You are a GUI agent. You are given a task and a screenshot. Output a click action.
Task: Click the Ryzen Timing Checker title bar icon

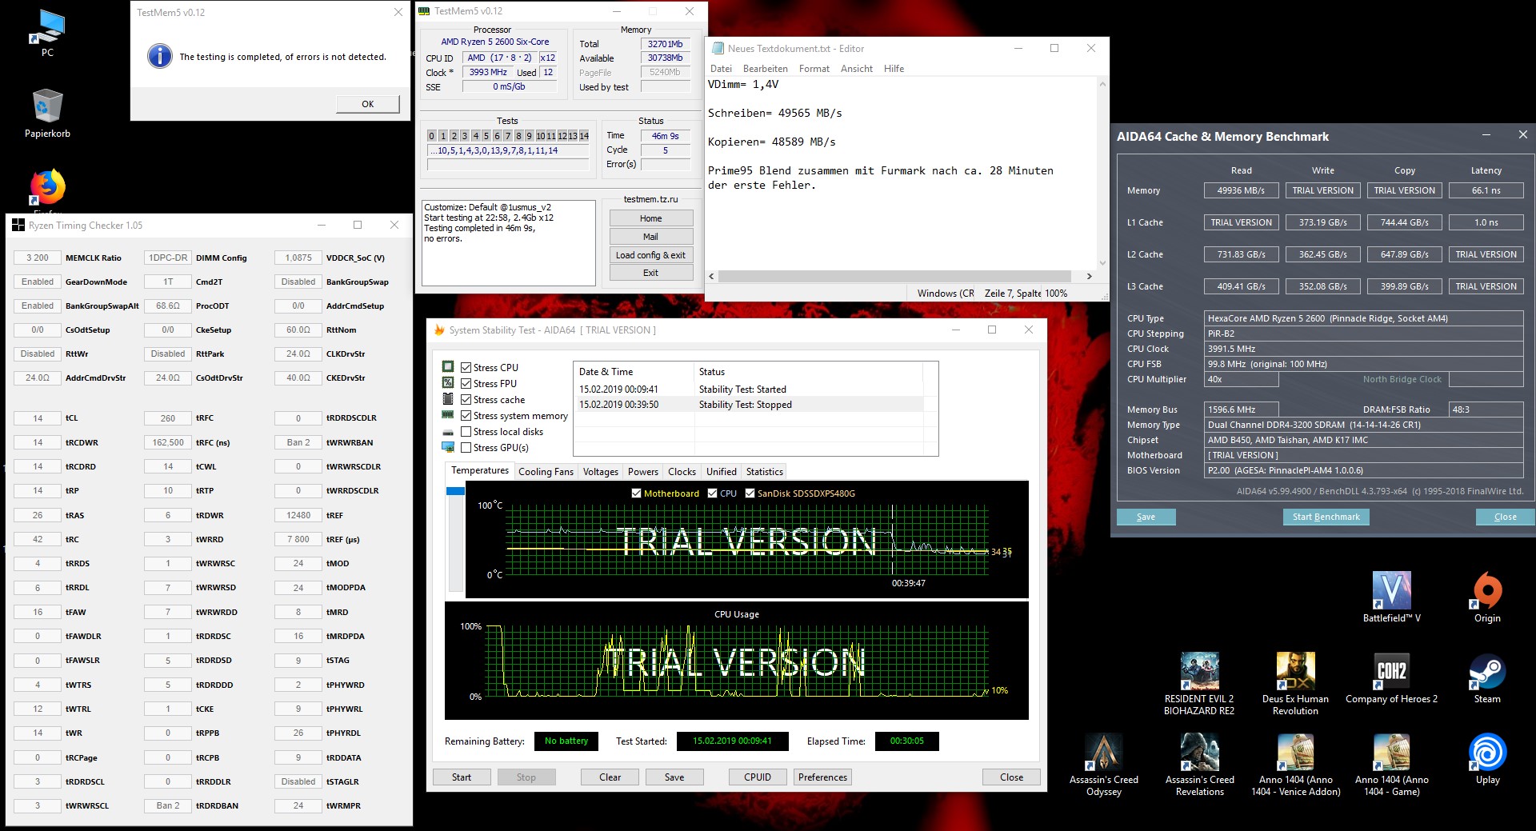(x=18, y=226)
